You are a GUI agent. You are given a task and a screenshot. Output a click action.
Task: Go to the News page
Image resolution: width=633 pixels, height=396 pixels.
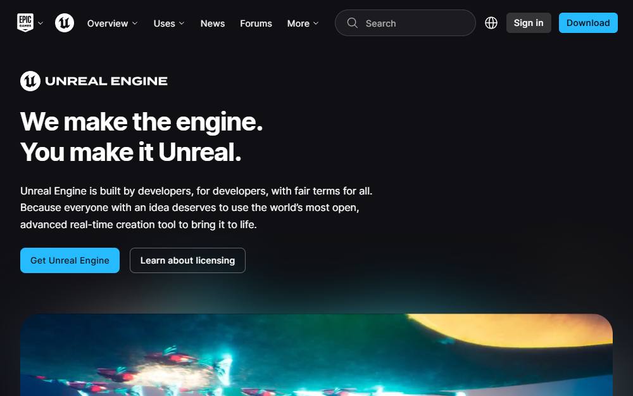click(x=213, y=23)
